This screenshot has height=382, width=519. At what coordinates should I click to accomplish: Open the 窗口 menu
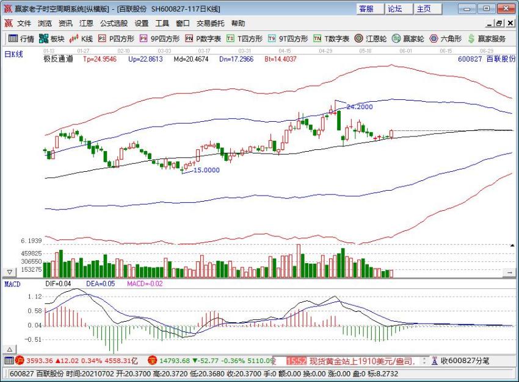point(183,23)
